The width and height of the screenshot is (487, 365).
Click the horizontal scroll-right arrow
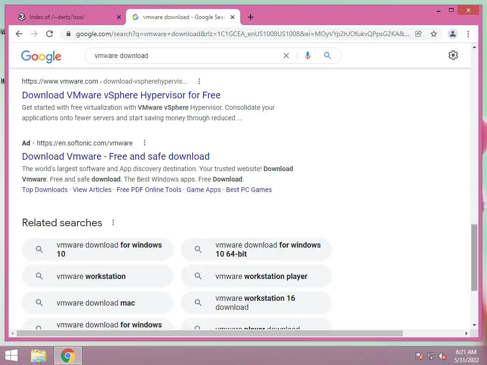(x=466, y=333)
